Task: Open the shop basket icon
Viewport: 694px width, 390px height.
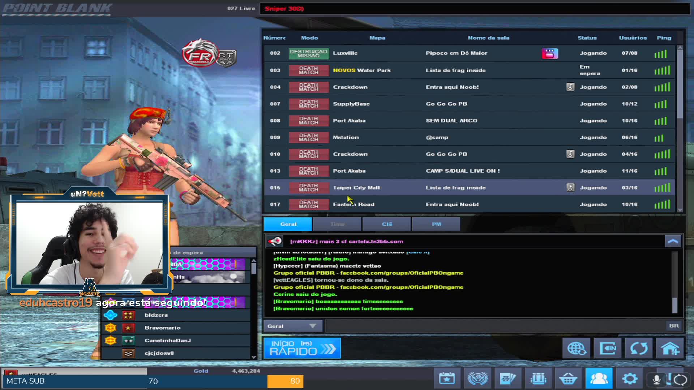Action: click(x=569, y=378)
